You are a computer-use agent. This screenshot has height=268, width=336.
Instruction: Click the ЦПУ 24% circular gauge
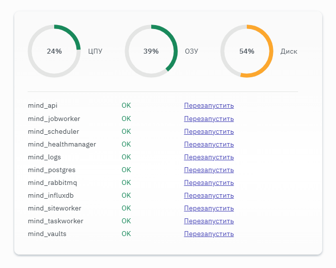click(54, 51)
